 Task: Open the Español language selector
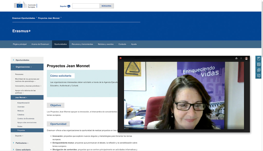65,6
